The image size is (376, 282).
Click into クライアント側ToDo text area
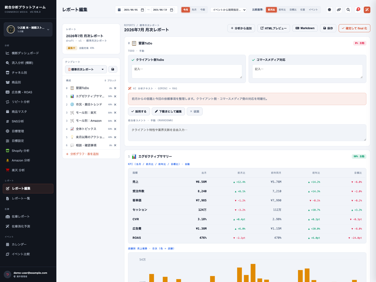click(x=187, y=71)
